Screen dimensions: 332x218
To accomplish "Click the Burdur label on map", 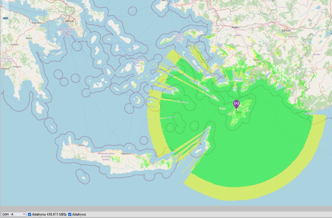I will pyautogui.click(x=317, y=54).
